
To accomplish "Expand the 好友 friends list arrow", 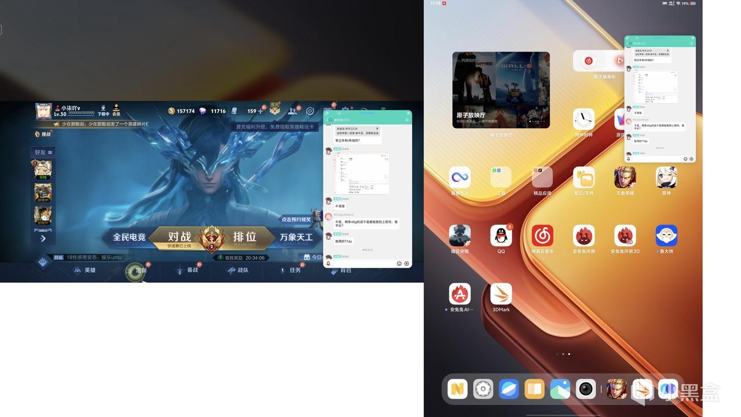I will (43, 238).
